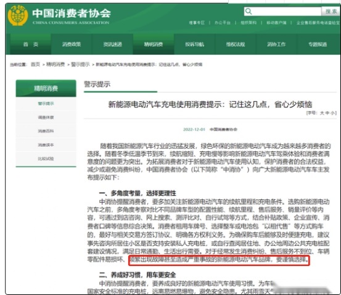Click 警示提示 in the breadcrumb path
The width and height of the screenshot is (341, 295).
[x=80, y=64]
